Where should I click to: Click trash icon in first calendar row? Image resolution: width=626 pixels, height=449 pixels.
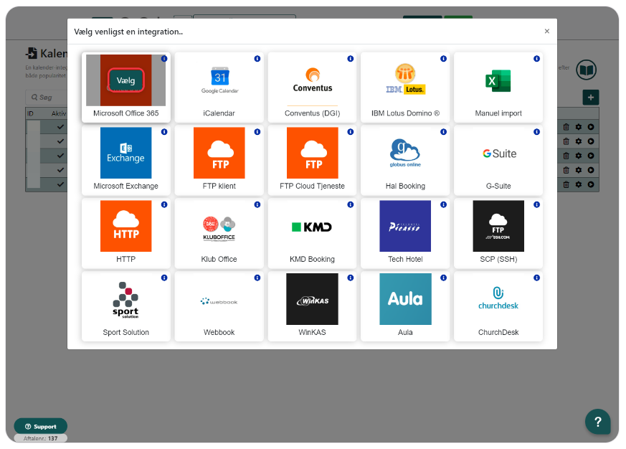(x=566, y=127)
